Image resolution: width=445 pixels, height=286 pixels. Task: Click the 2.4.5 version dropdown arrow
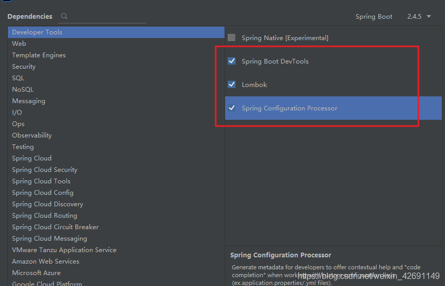pyautogui.click(x=429, y=17)
